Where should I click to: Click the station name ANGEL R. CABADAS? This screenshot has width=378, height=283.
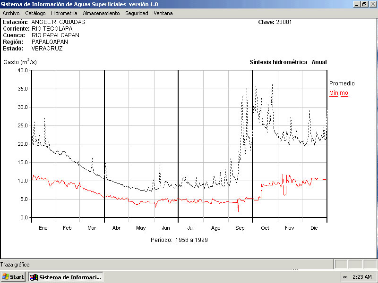58,22
